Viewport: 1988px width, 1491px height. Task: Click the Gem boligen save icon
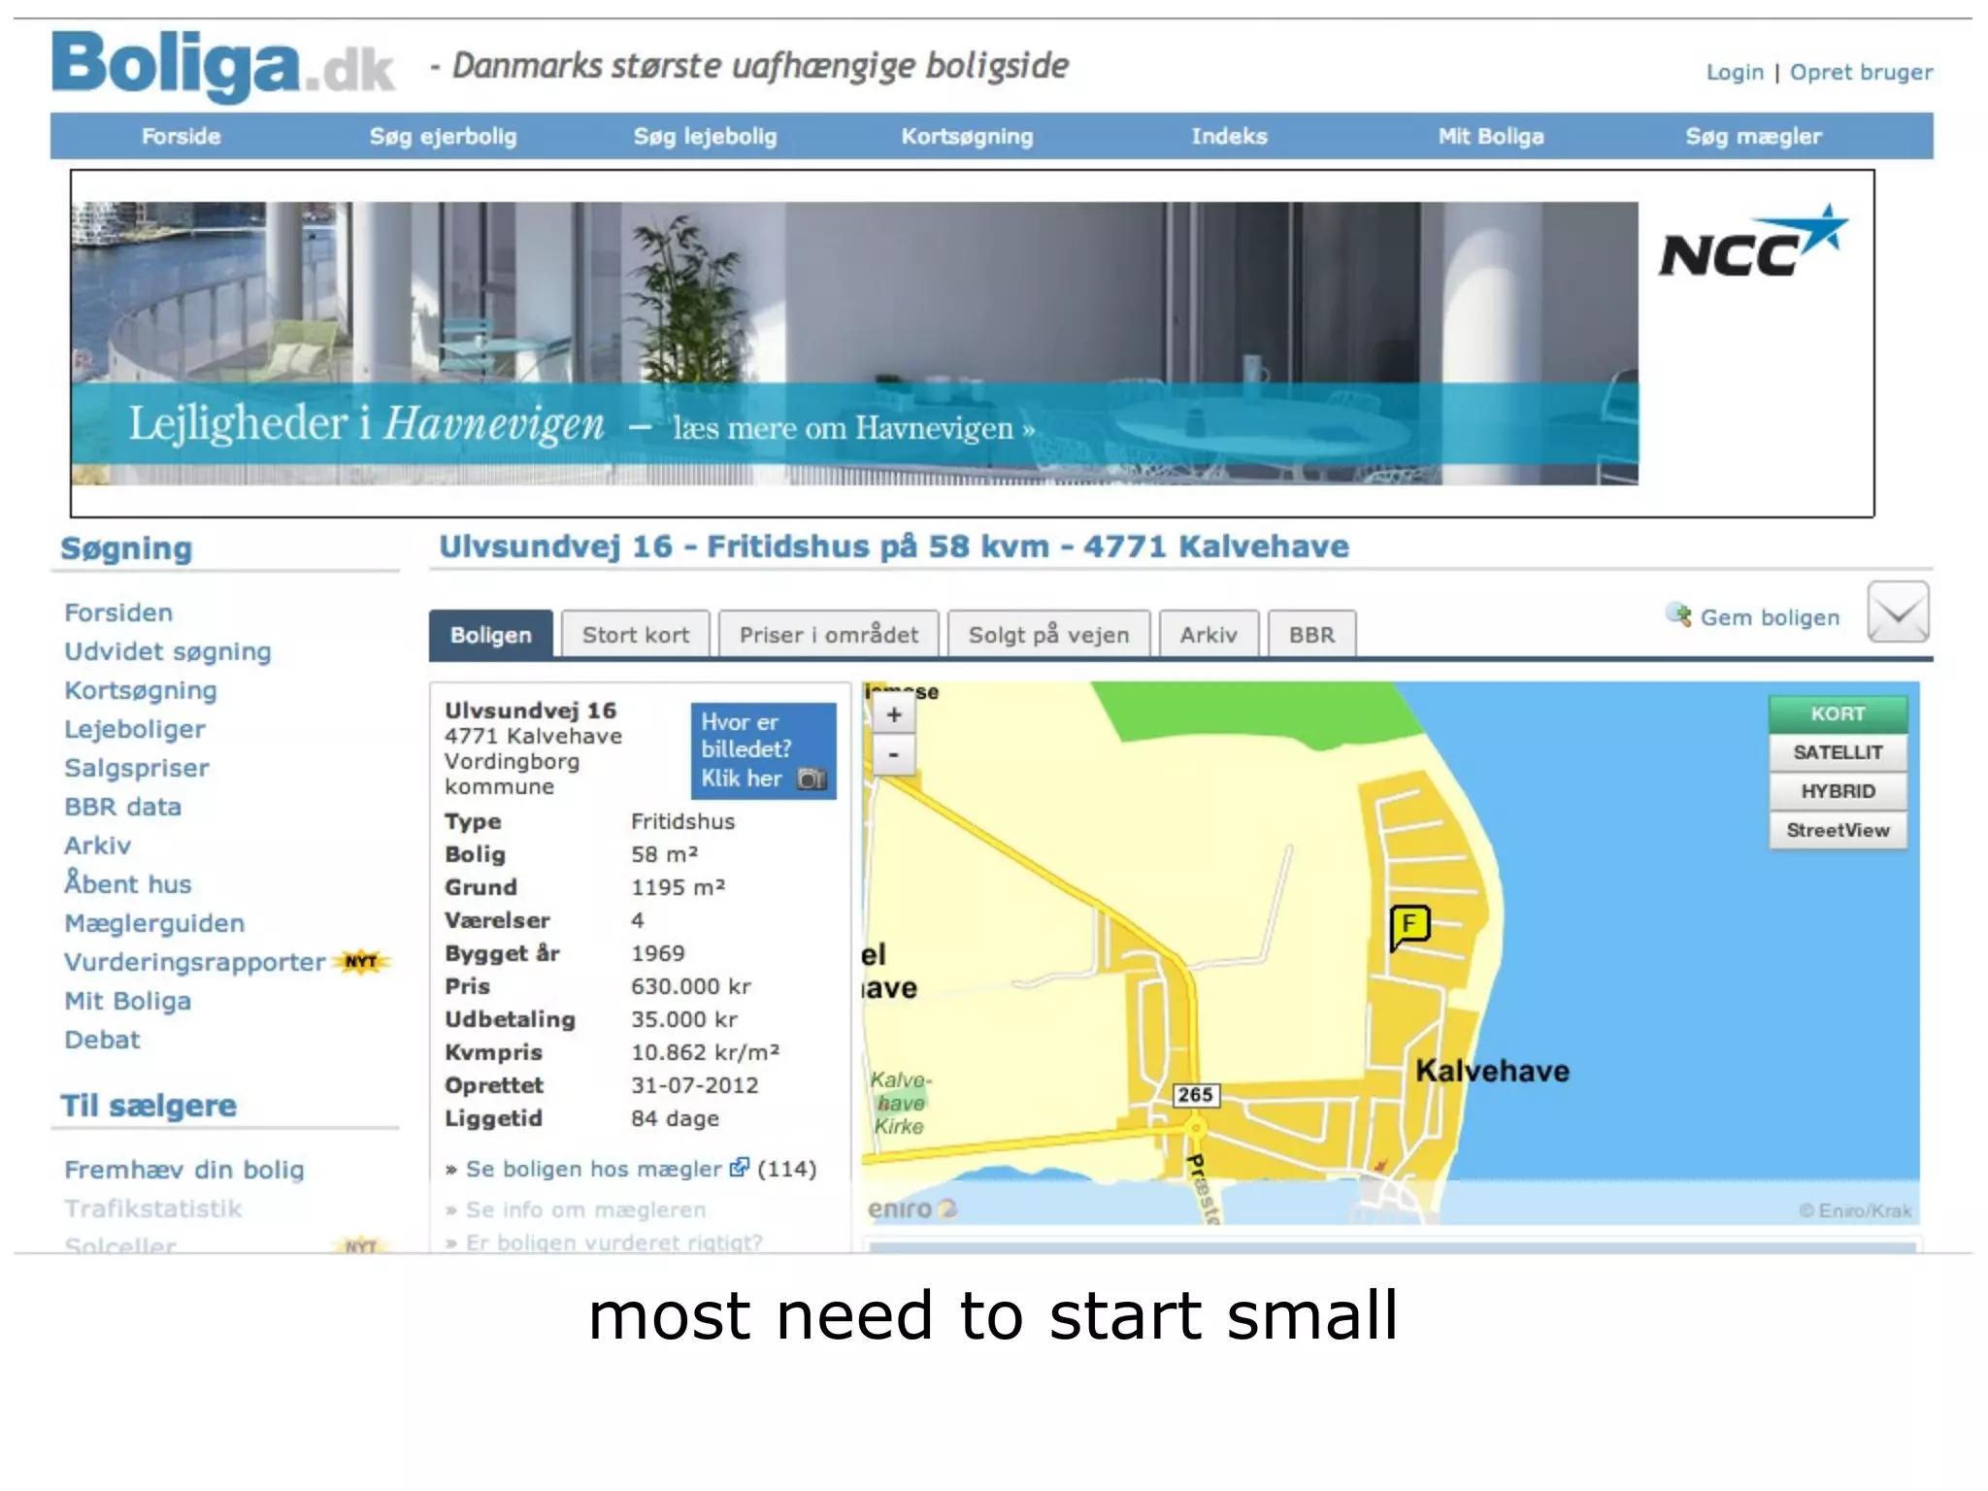pyautogui.click(x=1678, y=614)
